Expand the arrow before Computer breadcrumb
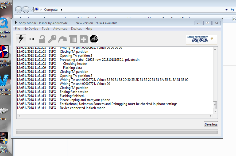This screenshot has height=156, width=236. pyautogui.click(x=41, y=10)
